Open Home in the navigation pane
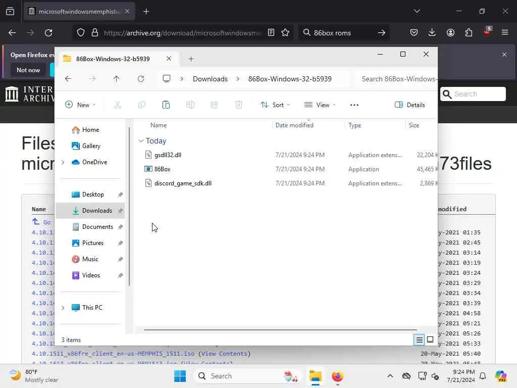This screenshot has height=388, width=517. (90, 130)
